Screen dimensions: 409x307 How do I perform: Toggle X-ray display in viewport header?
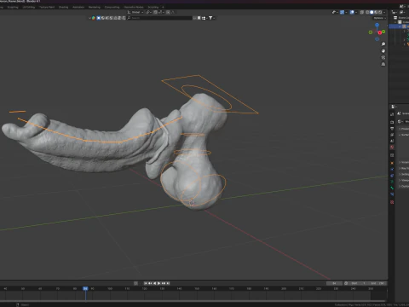[362, 12]
